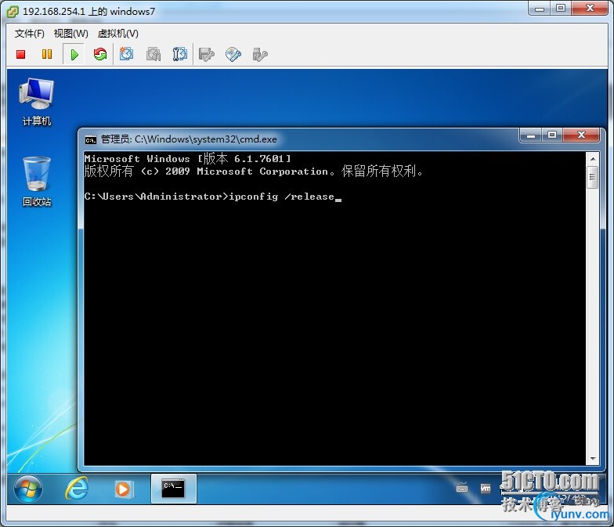Screen dimensions: 614x527
Task: Maximize the cmd.exe window
Action: click(552, 135)
